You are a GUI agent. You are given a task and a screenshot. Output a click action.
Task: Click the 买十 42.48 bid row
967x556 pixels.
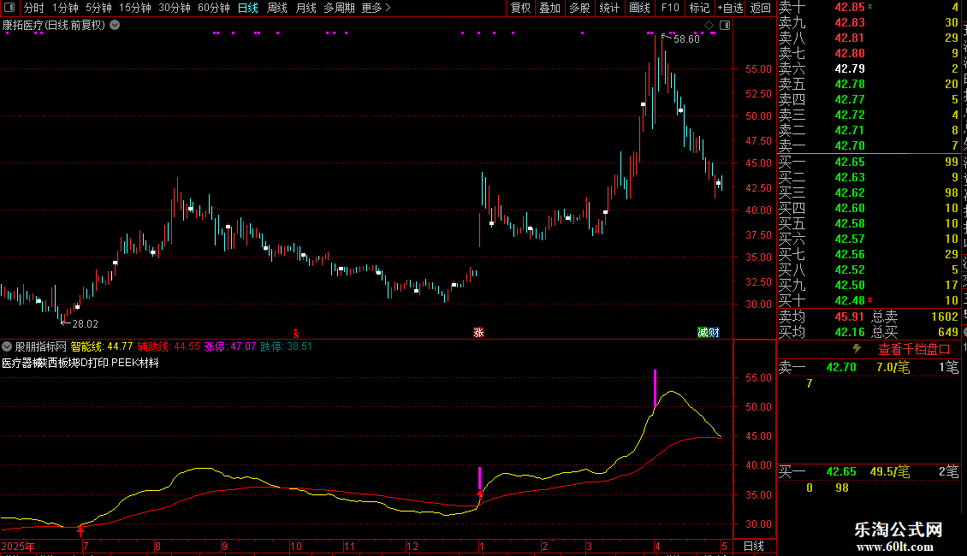(x=869, y=300)
